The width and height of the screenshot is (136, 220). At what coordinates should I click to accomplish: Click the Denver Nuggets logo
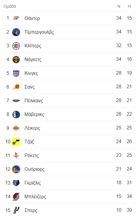(x=16, y=60)
